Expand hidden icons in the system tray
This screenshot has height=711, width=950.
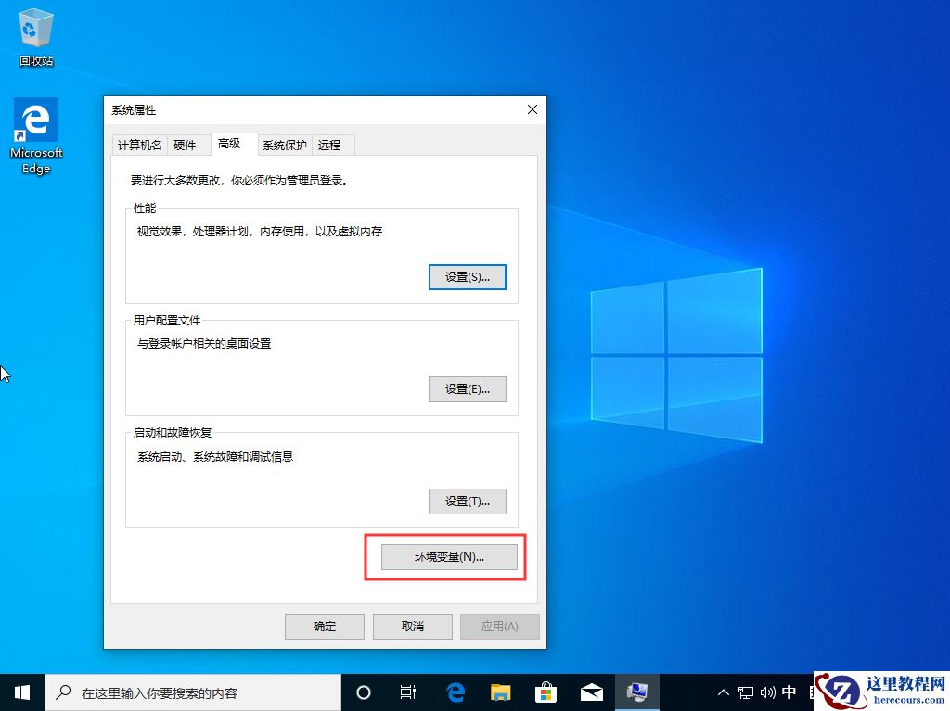coord(723,692)
